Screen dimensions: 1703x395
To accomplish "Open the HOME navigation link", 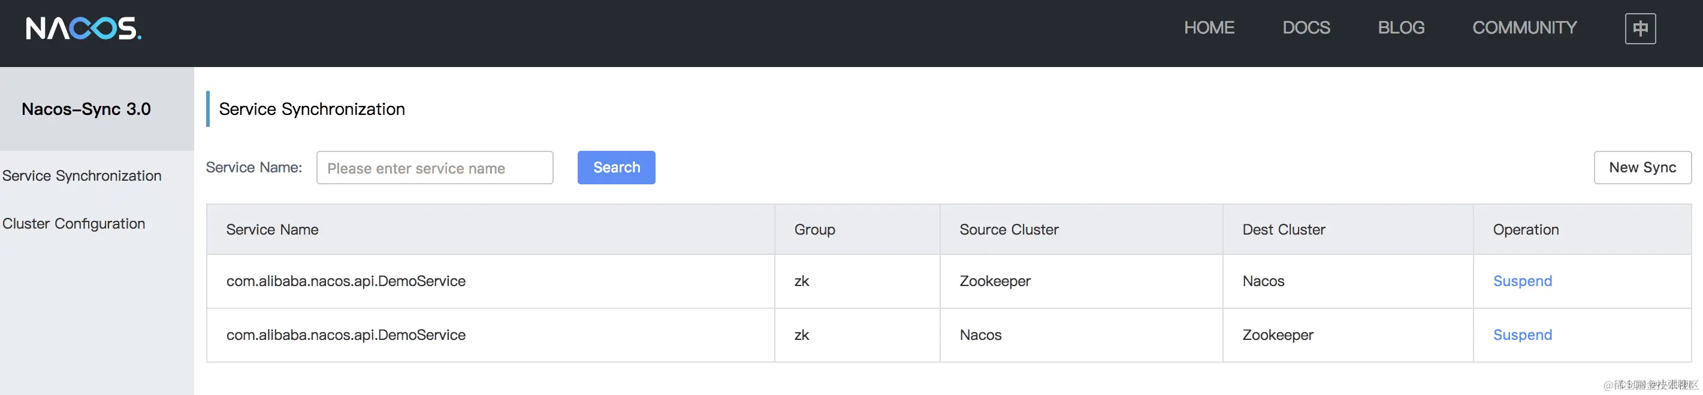I will pos(1209,28).
